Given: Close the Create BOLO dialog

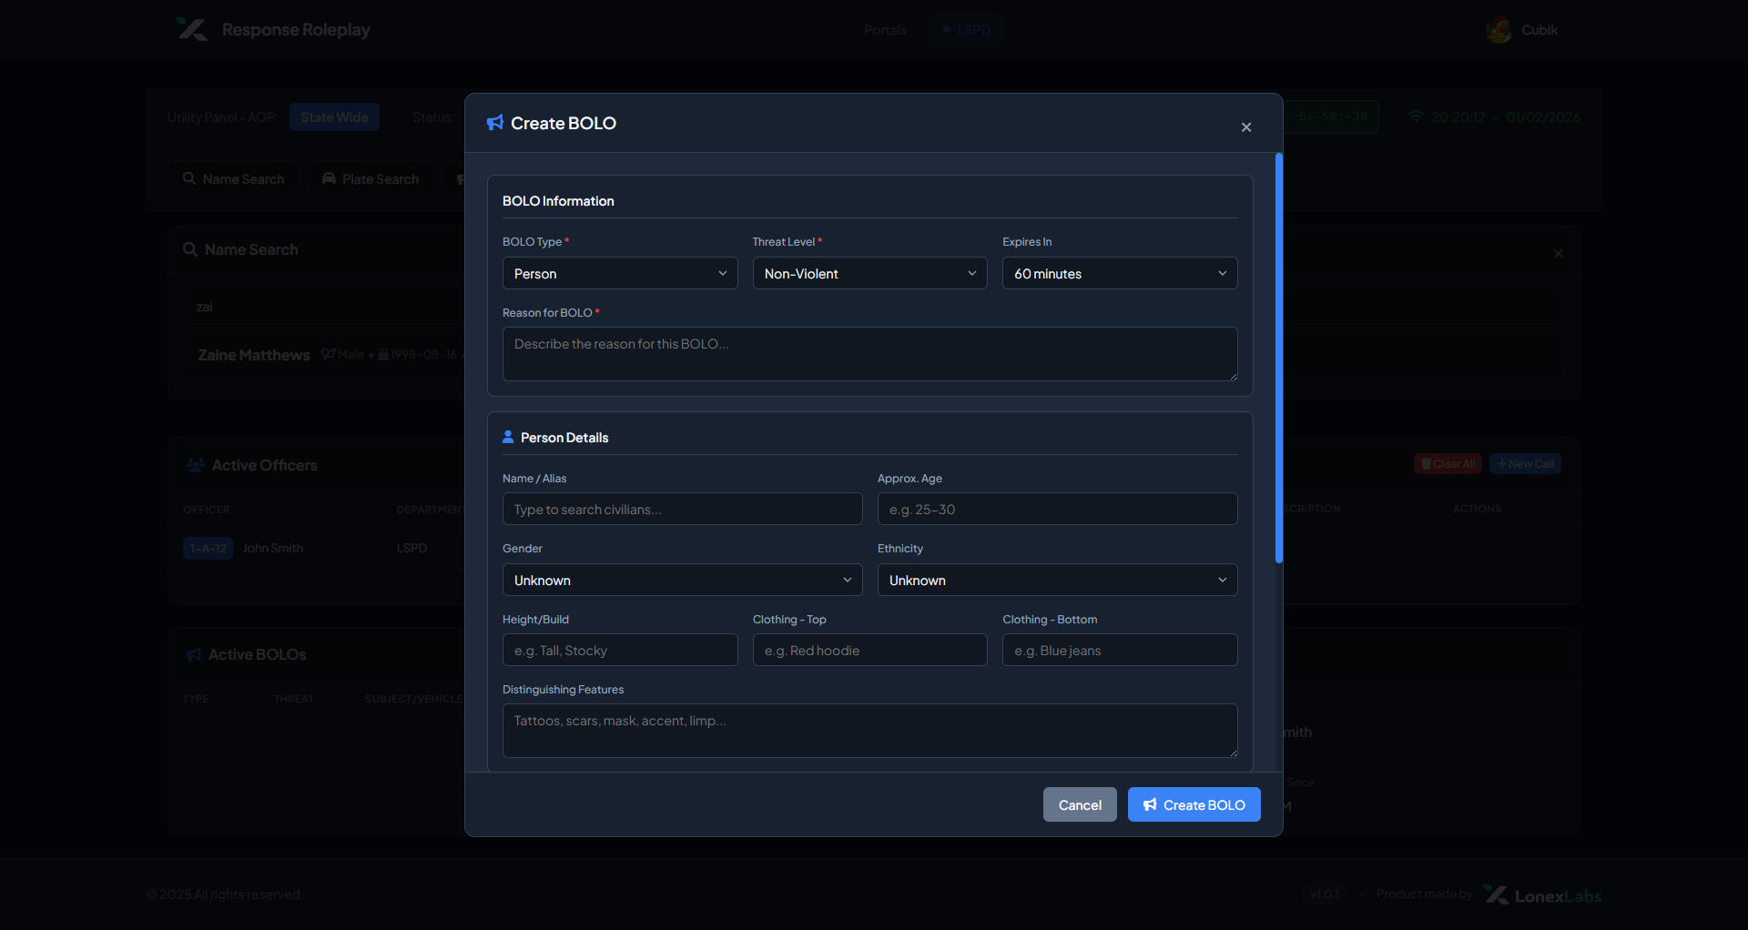Looking at the screenshot, I should click(x=1246, y=127).
